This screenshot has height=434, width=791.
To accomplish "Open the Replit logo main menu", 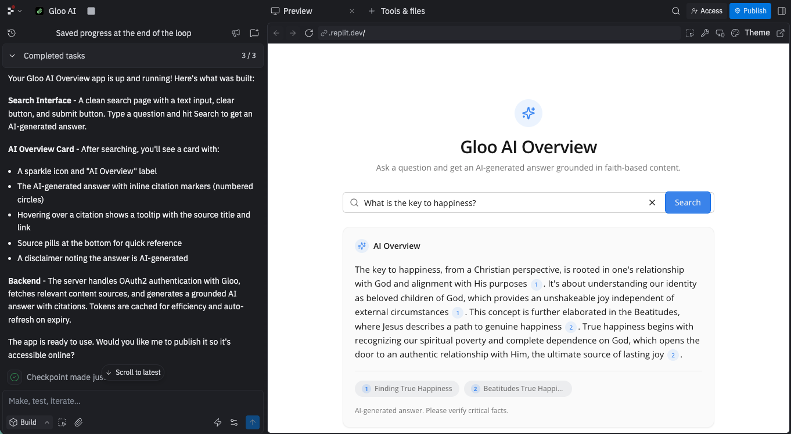I will [x=15, y=11].
